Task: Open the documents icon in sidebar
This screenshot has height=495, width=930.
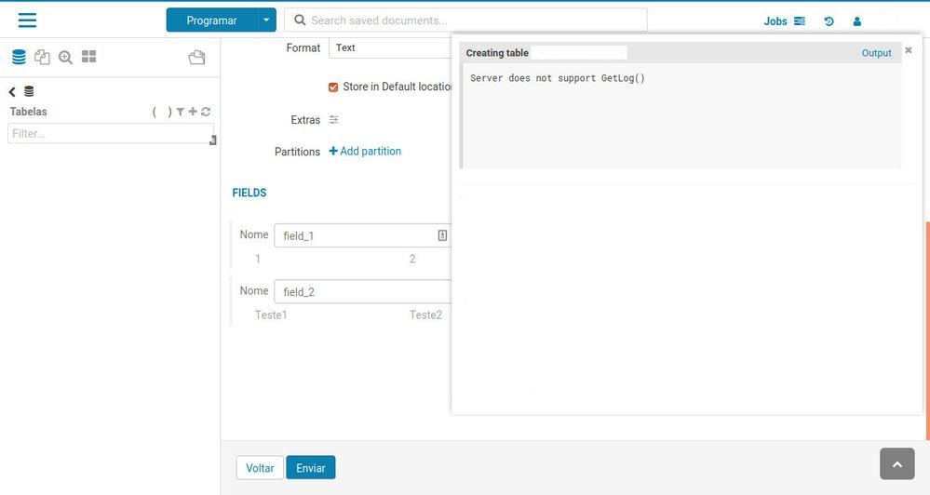Action: 42,57
